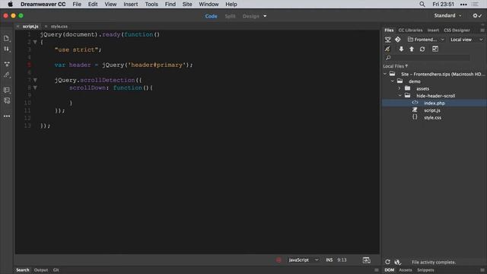
Task: Click the red linting error status icon
Action: [279, 260]
